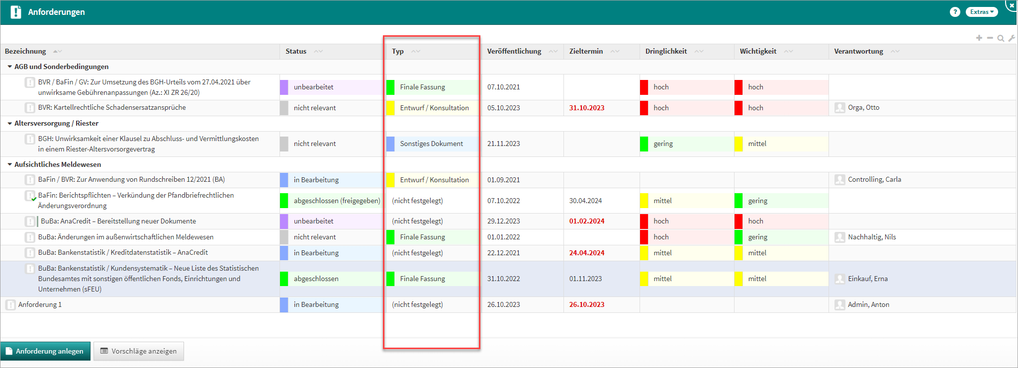This screenshot has height=368, width=1018.
Task: Click the Anforderung anlegen button
Action: click(x=45, y=351)
